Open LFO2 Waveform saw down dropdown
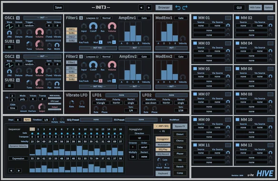Image resolution: width=278 pixels, height=181 pixels. coord(151,103)
